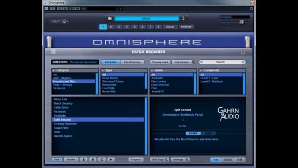This screenshot has height=168, width=298.
Task: Click the round record icon in host toolbar
Action: coord(83,9)
